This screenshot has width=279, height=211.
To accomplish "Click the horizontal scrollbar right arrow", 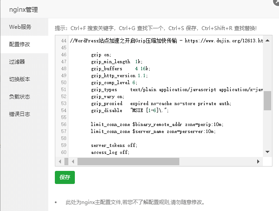I will (258, 162).
